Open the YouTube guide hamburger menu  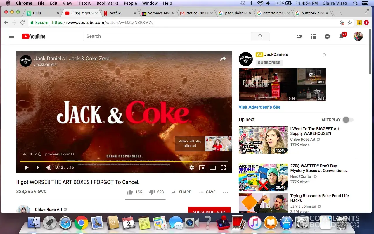[11, 36]
